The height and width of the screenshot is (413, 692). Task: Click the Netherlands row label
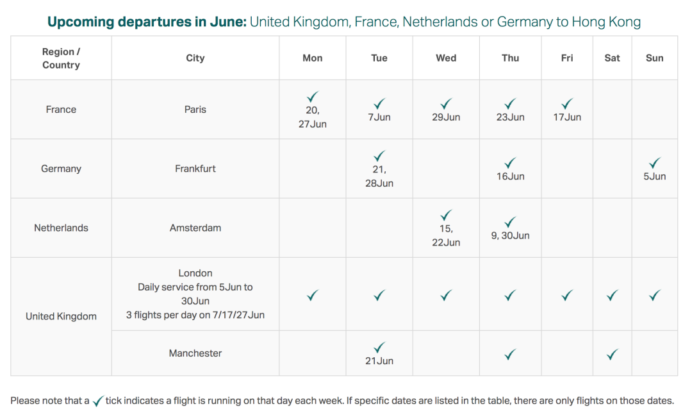pyautogui.click(x=61, y=228)
